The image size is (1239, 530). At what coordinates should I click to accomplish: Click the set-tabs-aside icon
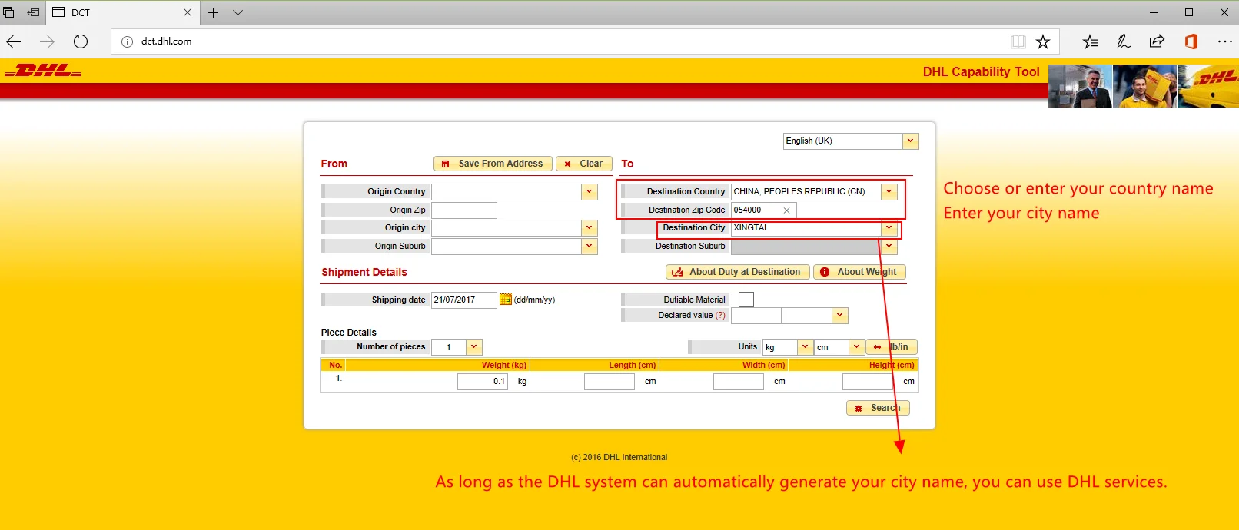point(33,12)
